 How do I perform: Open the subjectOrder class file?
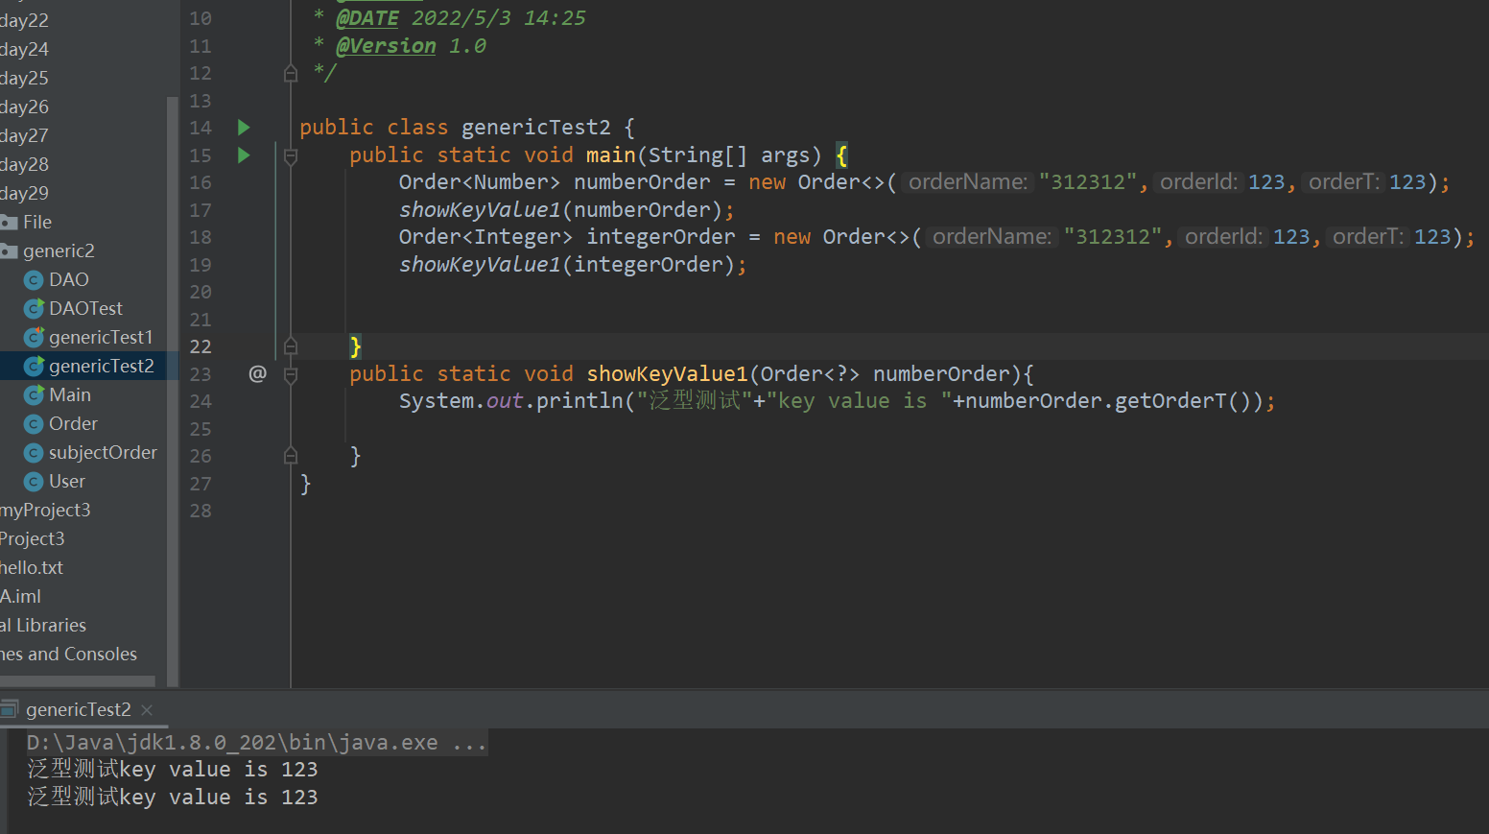pyautogui.click(x=102, y=452)
